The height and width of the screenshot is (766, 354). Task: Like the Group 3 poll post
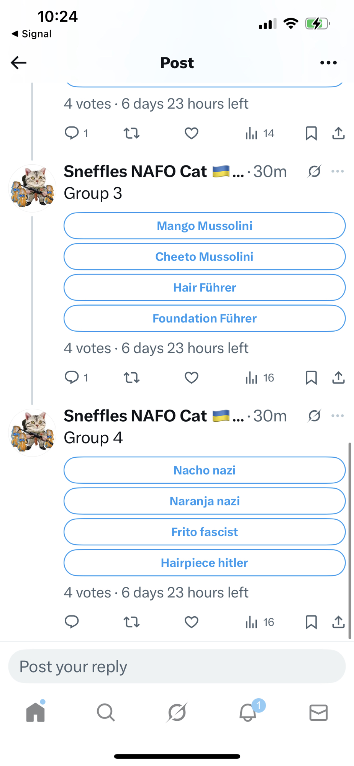pos(192,378)
